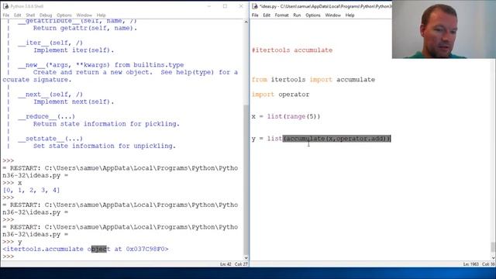Viewport: 496px width, 279px height.
Task: Click the highlighted accumulate(x,operator.add) expression
Action: (x=336, y=139)
